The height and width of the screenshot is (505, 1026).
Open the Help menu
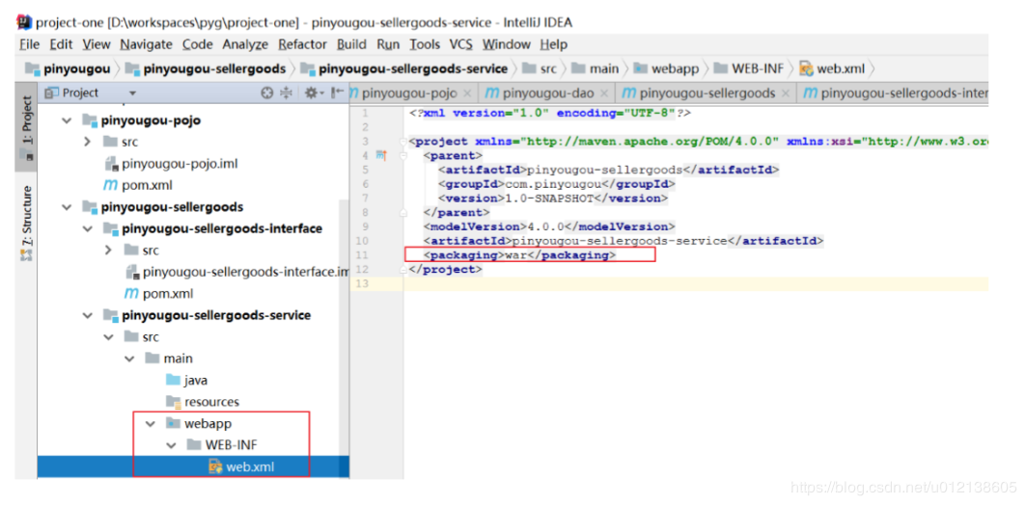pos(554,44)
